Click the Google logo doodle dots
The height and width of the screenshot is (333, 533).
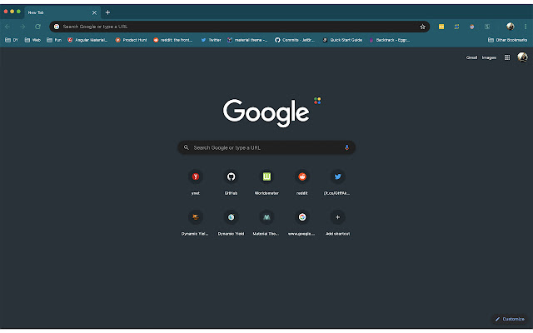point(317,101)
